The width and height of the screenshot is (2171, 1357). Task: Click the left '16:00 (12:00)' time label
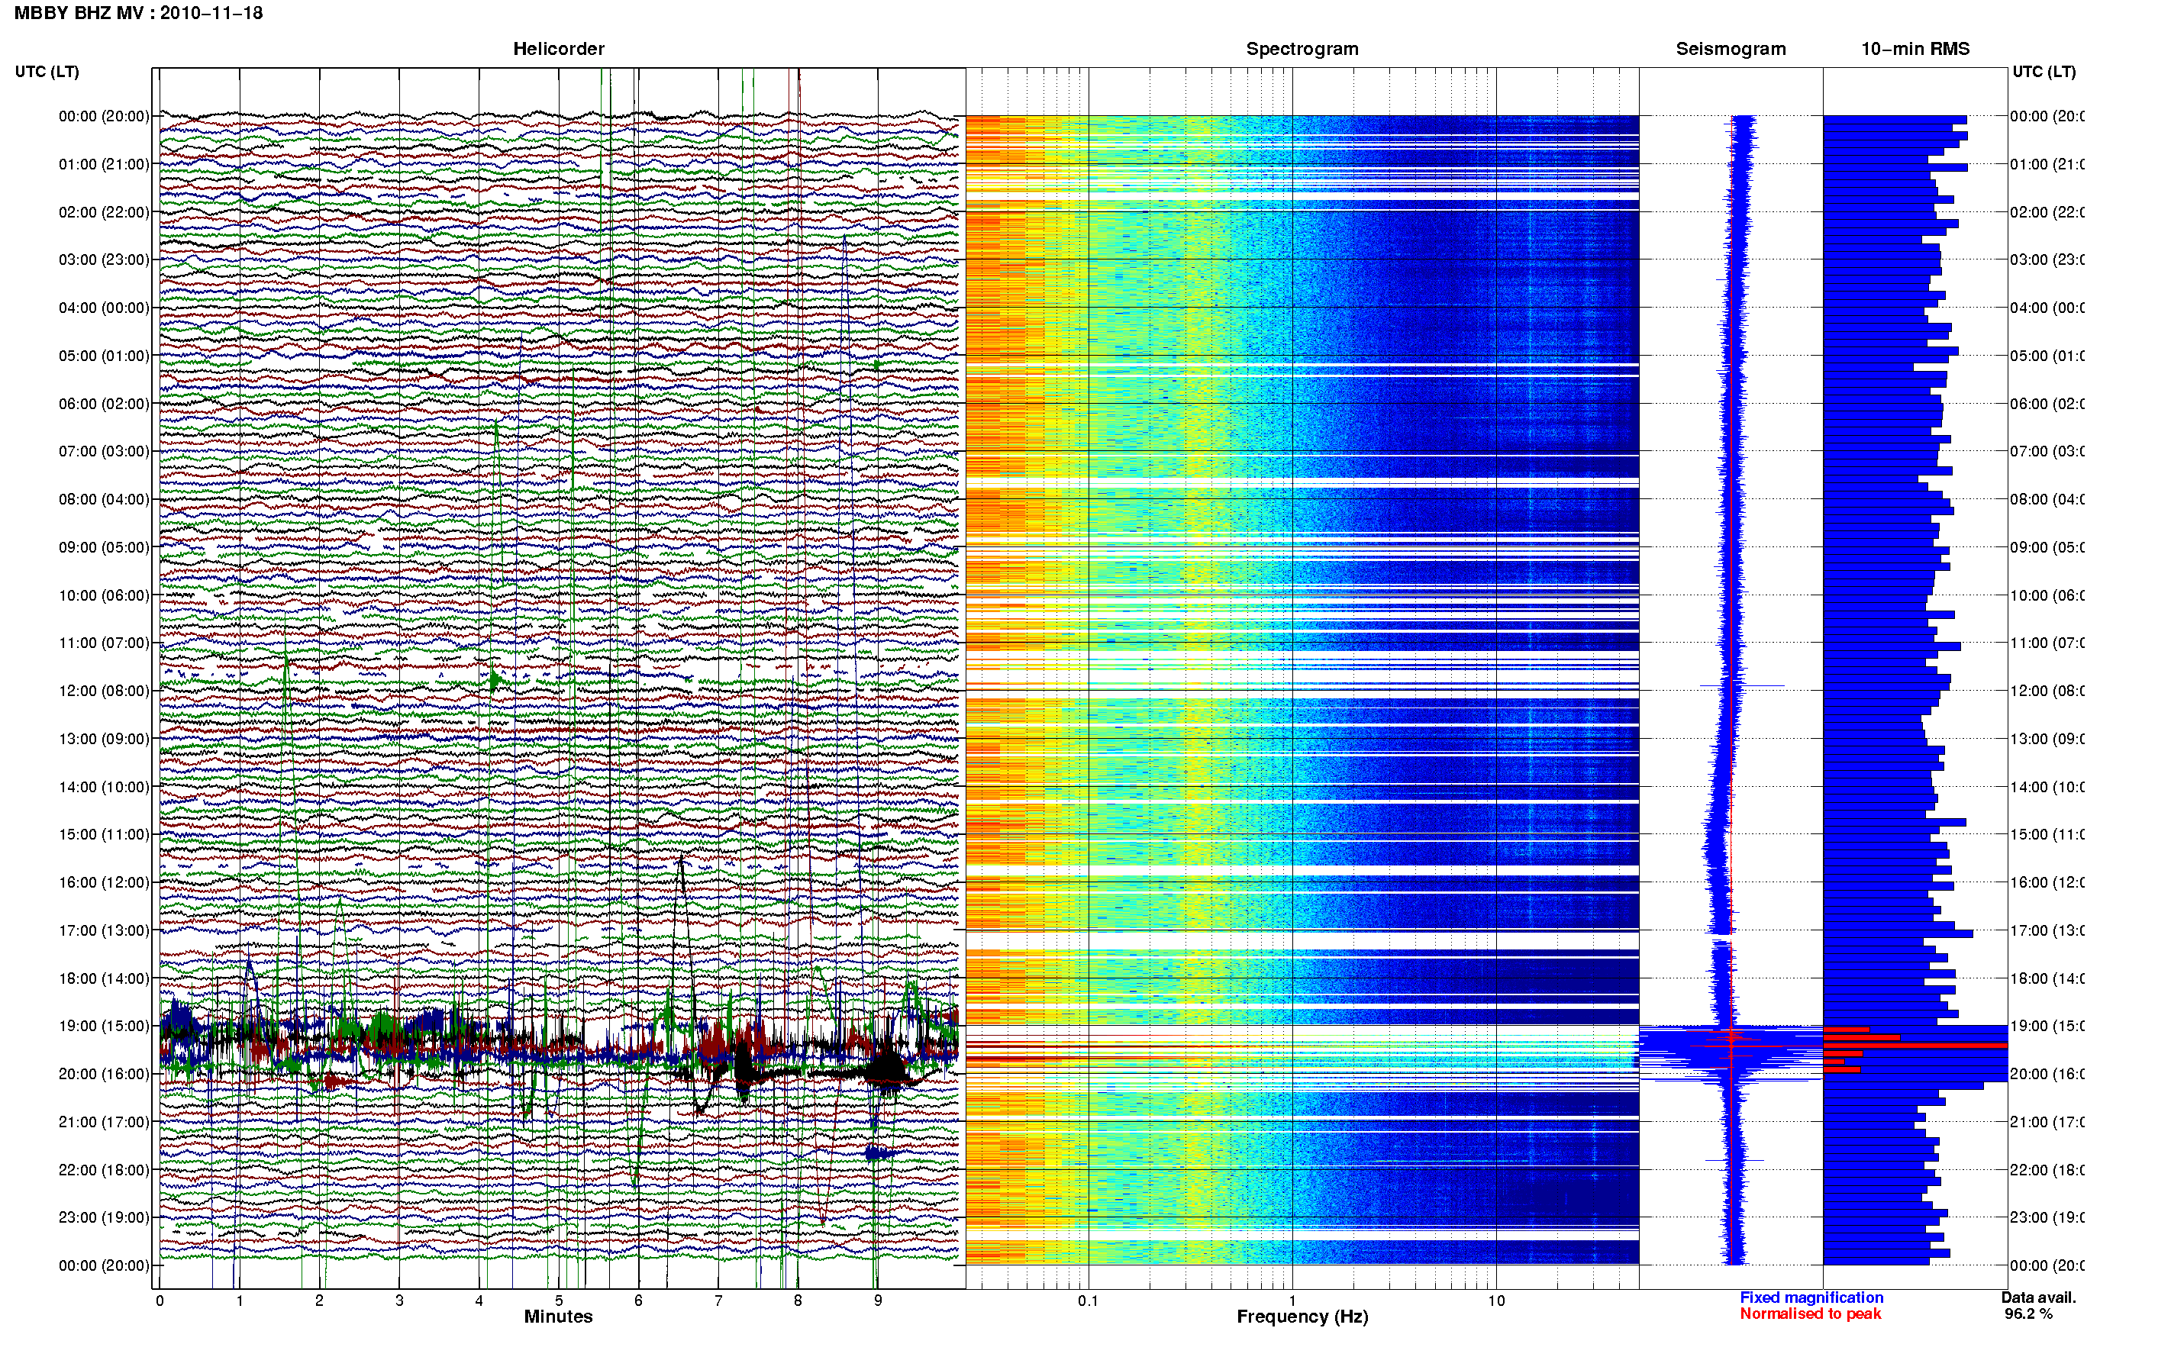(x=104, y=883)
